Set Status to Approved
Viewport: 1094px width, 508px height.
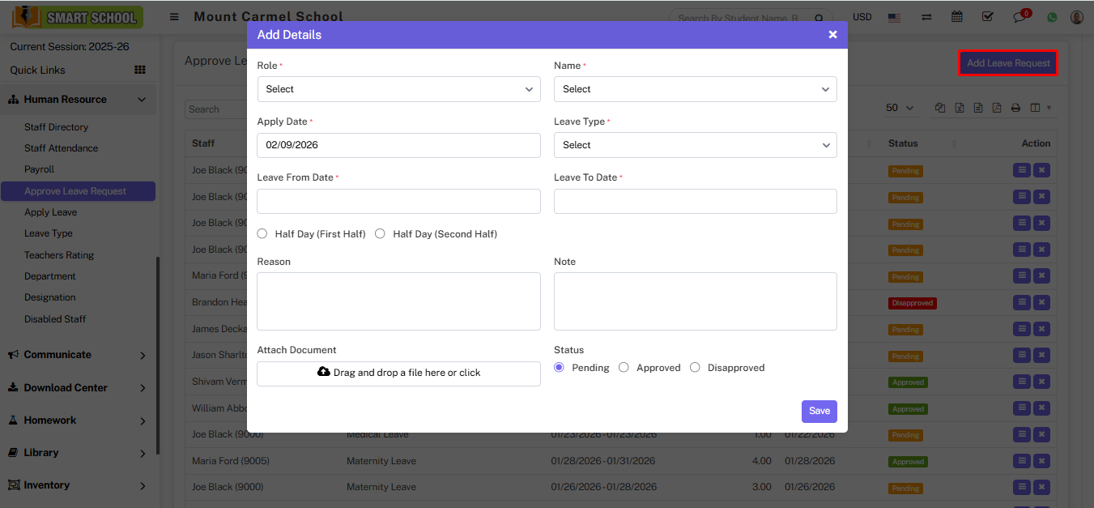pos(624,367)
